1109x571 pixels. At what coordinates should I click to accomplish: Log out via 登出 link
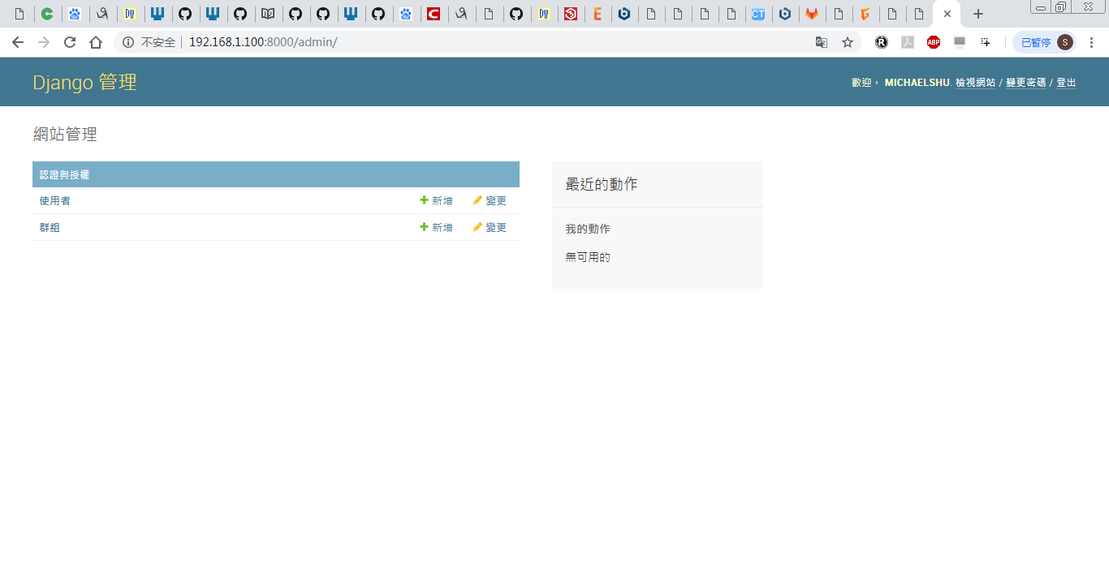pyautogui.click(x=1066, y=83)
